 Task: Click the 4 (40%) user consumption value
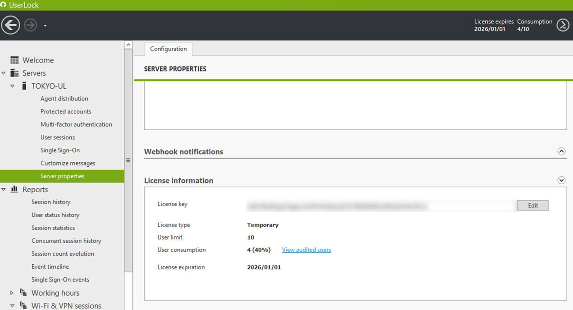[259, 250]
